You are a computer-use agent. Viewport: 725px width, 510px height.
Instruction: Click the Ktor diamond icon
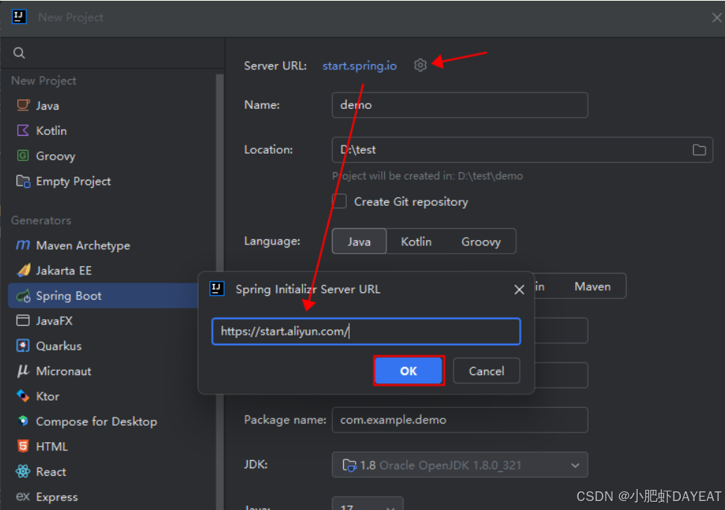[23, 396]
